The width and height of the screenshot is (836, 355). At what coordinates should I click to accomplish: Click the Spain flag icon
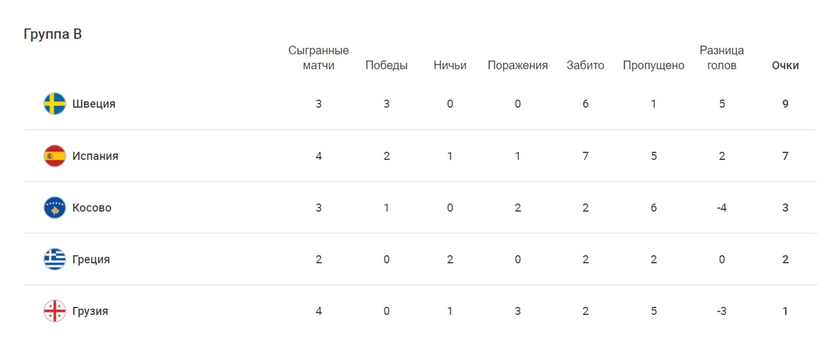55,156
